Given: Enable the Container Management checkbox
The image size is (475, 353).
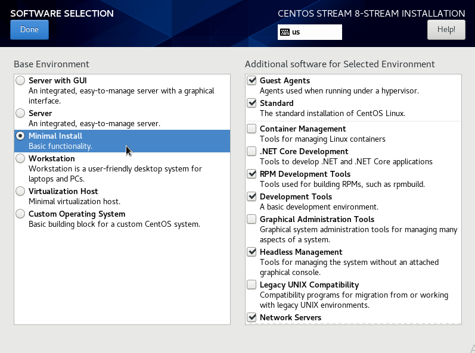Looking at the screenshot, I should click(252, 129).
